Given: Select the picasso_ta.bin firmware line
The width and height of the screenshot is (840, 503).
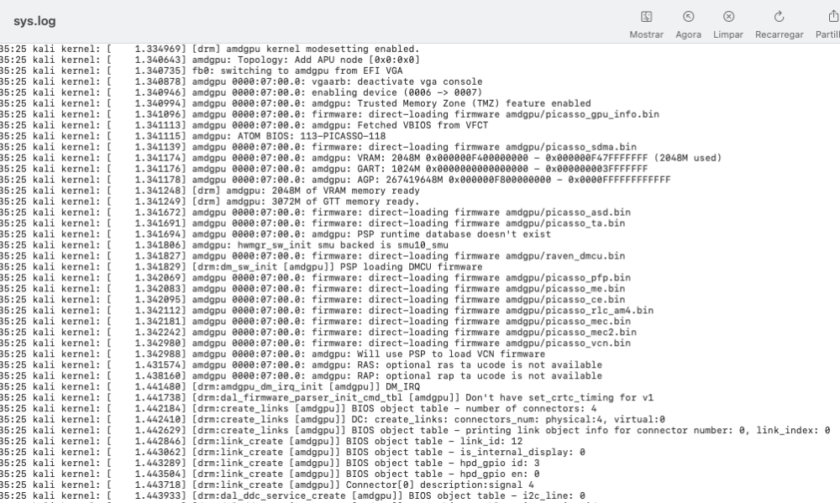Looking at the screenshot, I should (312, 223).
